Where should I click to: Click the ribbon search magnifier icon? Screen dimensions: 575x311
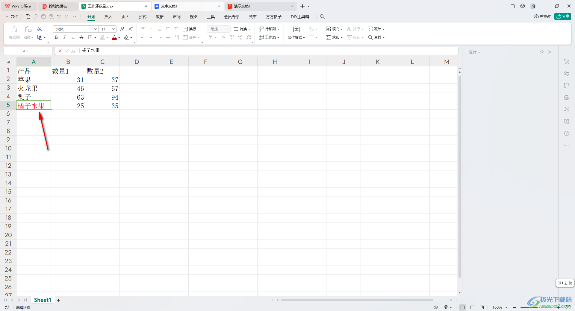point(322,16)
